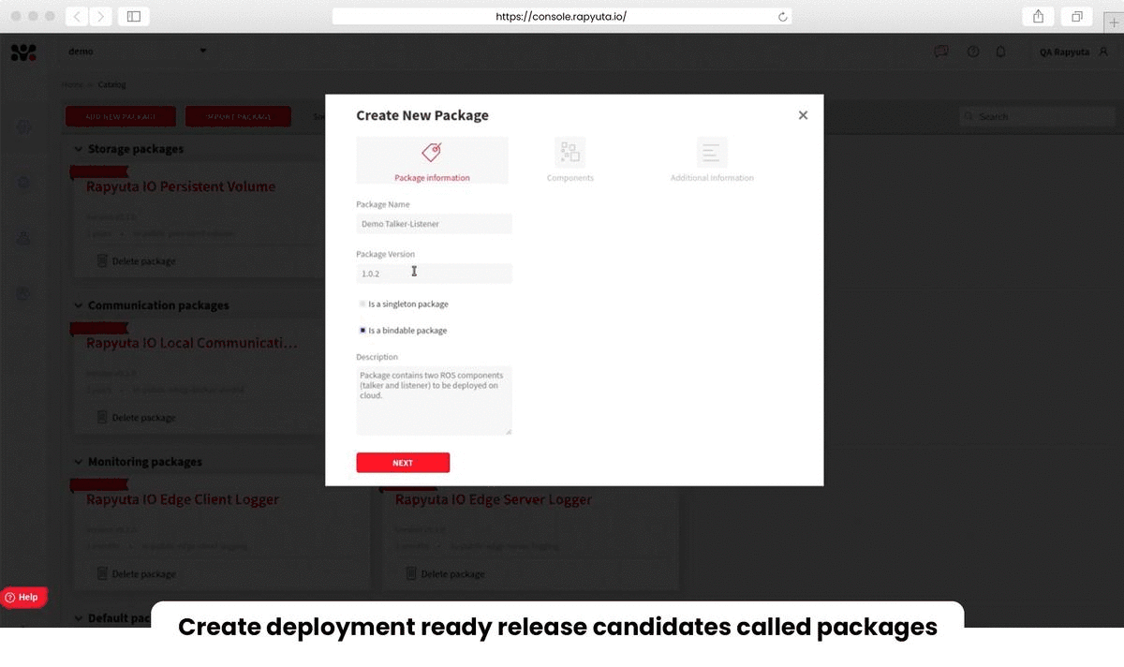This screenshot has height=667, width=1124.
Task: Click the second left sidebar navigation icon
Action: (24, 183)
